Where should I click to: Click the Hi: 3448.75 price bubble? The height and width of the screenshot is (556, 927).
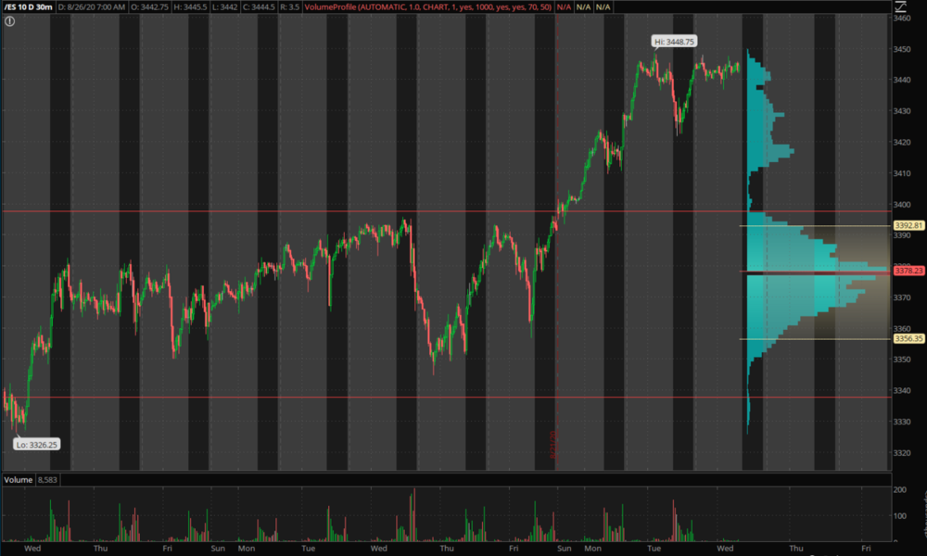pos(675,42)
